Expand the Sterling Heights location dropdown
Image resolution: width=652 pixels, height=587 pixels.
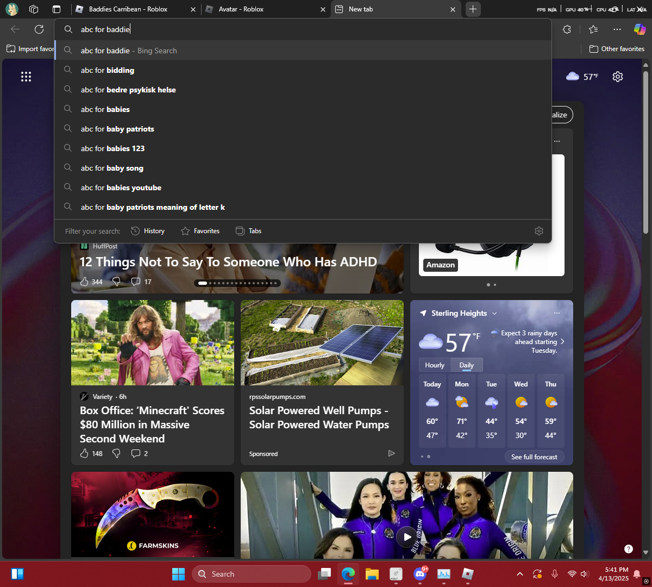[x=494, y=314]
